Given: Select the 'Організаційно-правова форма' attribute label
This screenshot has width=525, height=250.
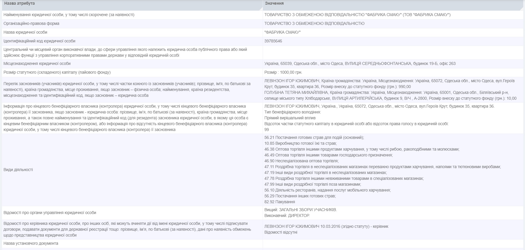Looking at the screenshot, I should click(x=31, y=24).
